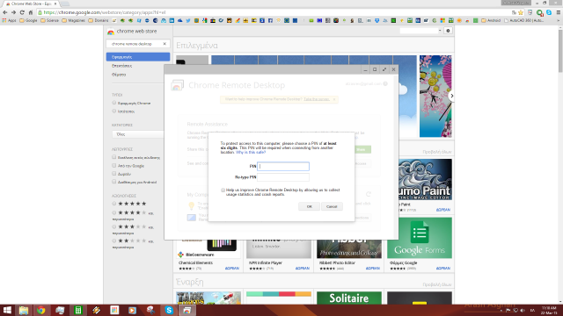The image size is (563, 316).
Task: Open Windows Start button
Action: pyautogui.click(x=7, y=310)
